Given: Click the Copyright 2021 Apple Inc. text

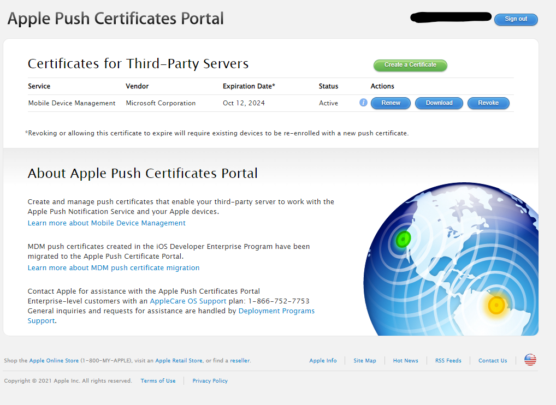Looking at the screenshot, I should coord(68,380).
